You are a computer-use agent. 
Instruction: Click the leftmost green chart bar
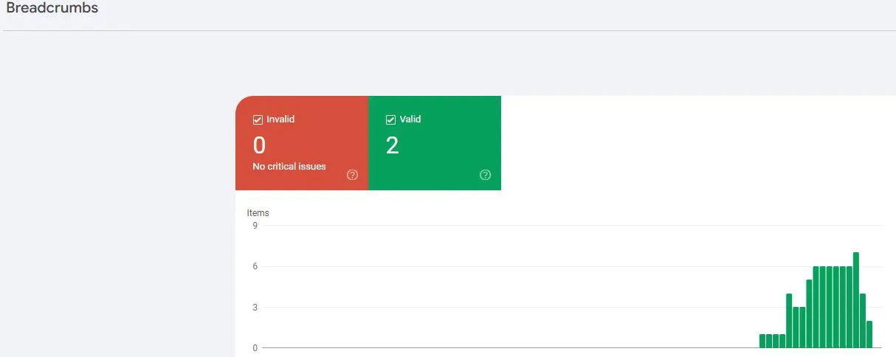tap(762, 341)
